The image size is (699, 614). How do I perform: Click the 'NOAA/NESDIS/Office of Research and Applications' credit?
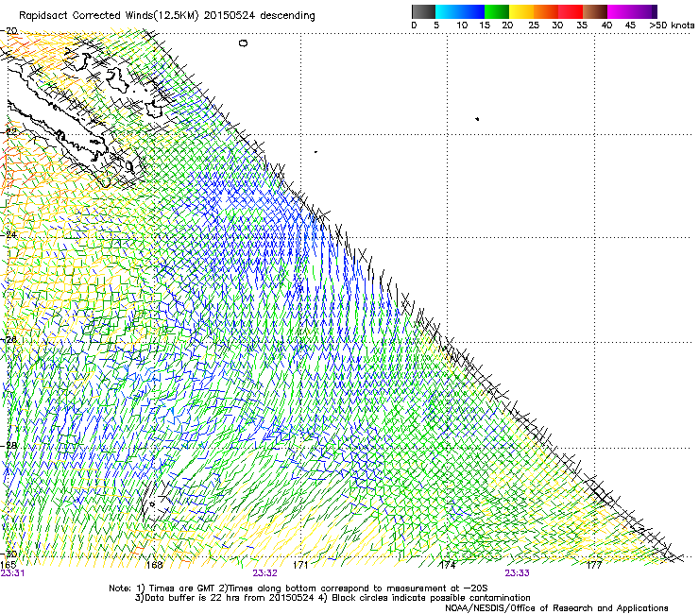click(x=556, y=608)
